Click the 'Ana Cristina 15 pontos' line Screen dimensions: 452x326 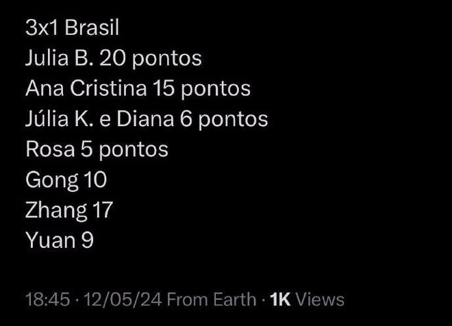tap(138, 88)
